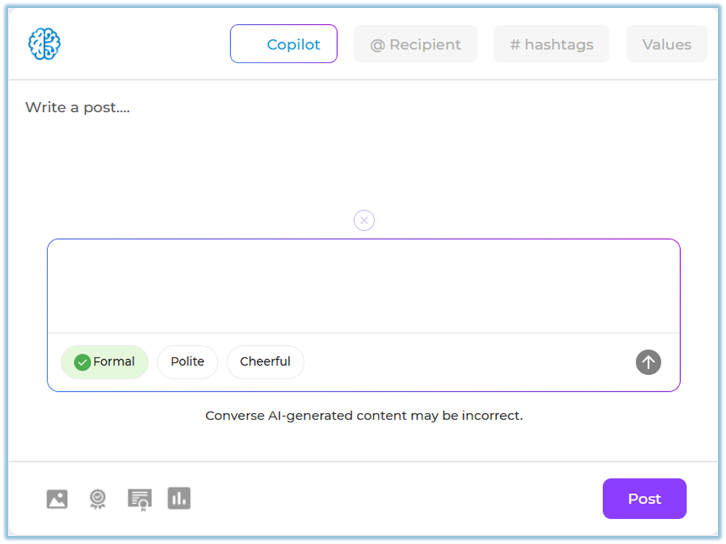Open the # hashtags option
Image resolution: width=726 pixels, height=544 pixels.
pos(551,44)
